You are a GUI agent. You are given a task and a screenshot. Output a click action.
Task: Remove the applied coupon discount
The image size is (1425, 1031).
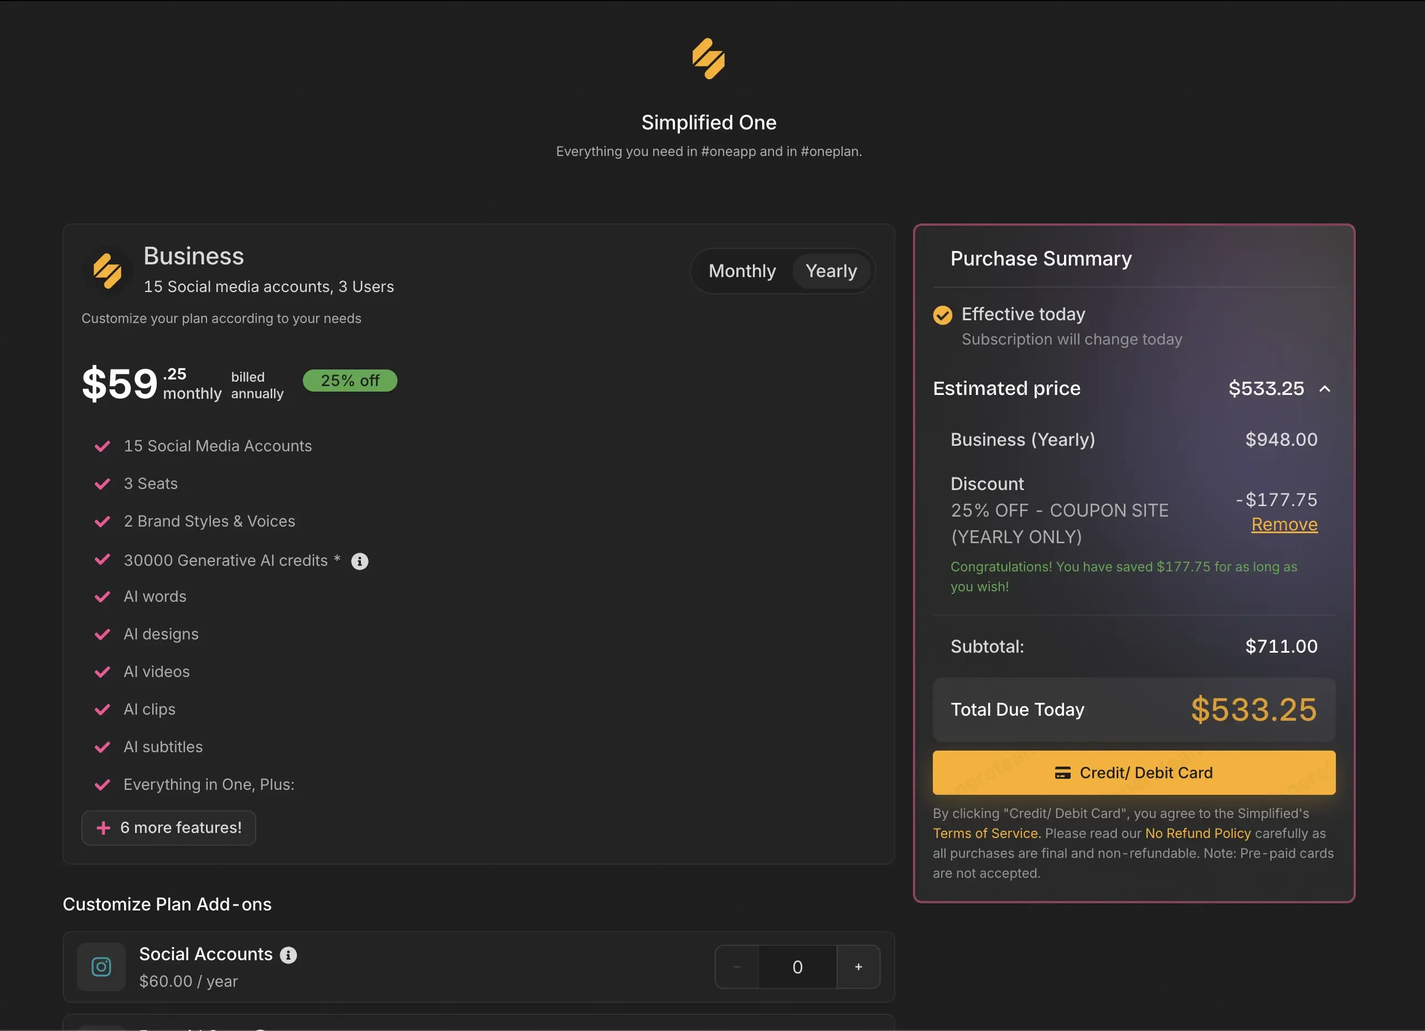point(1284,524)
